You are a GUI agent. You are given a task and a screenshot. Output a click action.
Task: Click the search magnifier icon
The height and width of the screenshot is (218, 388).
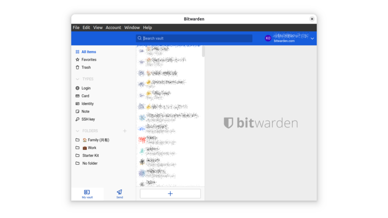(x=139, y=38)
